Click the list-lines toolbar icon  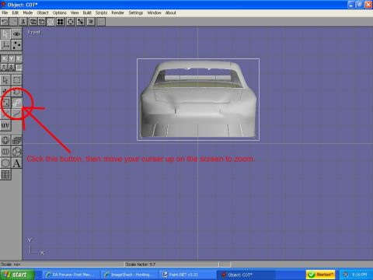(91, 22)
